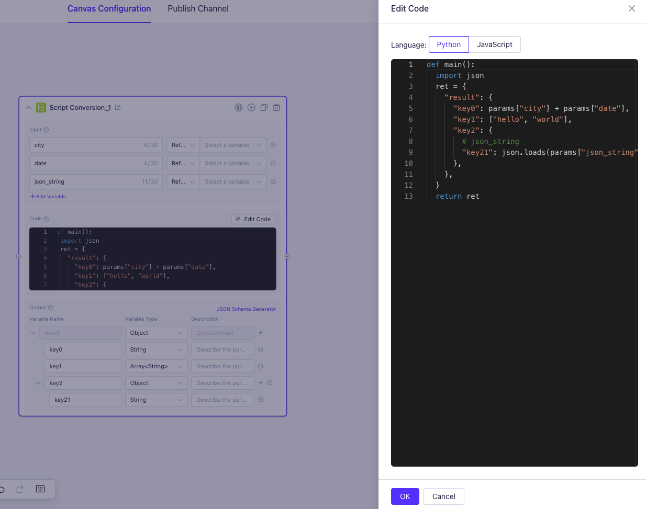Rename the Script Conversion_1 node with pencil icon

coord(118,107)
